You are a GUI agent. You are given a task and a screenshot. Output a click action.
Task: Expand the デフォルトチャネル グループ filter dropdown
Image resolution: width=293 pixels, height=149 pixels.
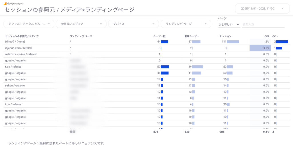(x=29, y=24)
